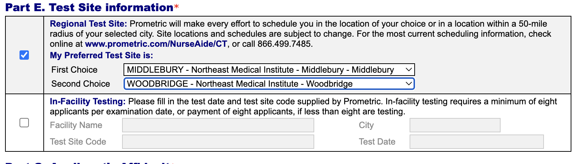The height and width of the screenshot is (164, 588).
Task: Click the My Preferred Test Site is label
Action: click(101, 55)
